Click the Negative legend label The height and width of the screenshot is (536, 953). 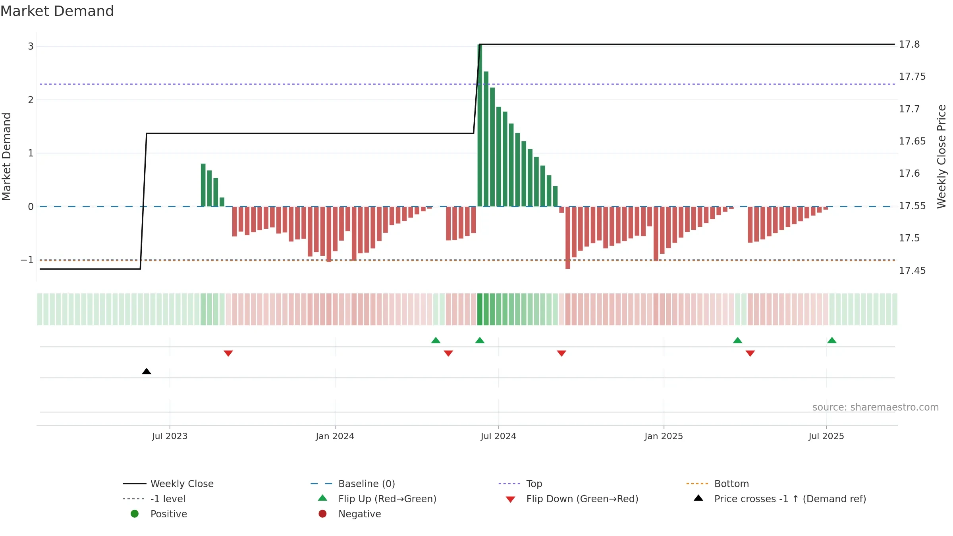coord(360,514)
